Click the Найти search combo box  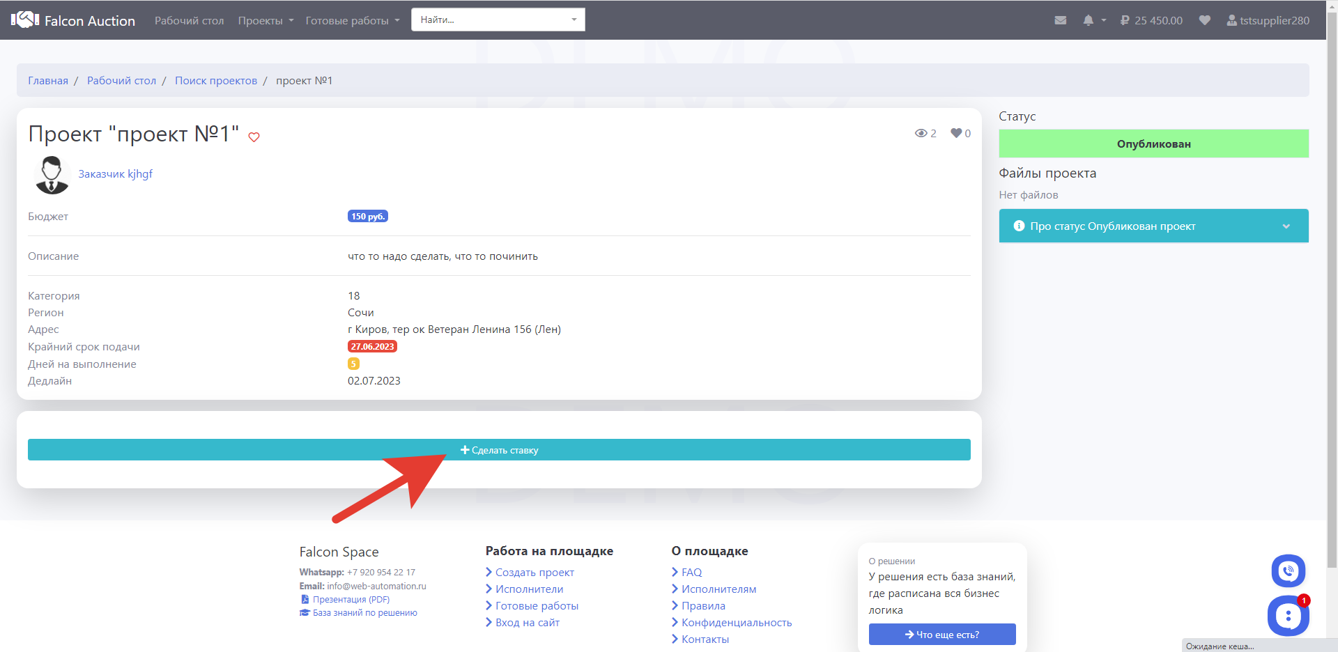click(498, 20)
